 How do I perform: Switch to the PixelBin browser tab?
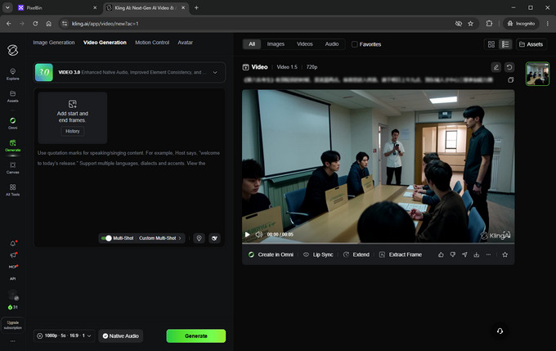click(57, 8)
